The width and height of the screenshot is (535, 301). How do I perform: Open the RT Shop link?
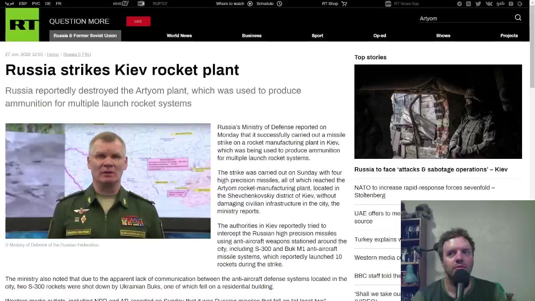click(x=330, y=4)
